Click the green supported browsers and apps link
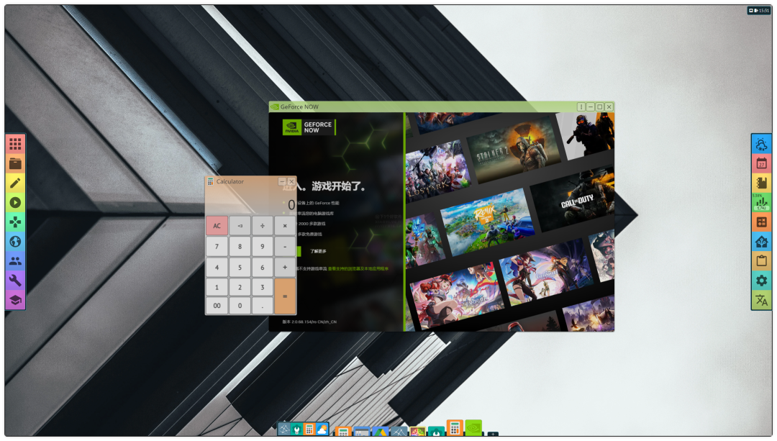Image resolution: width=777 pixels, height=441 pixels. pos(358,268)
